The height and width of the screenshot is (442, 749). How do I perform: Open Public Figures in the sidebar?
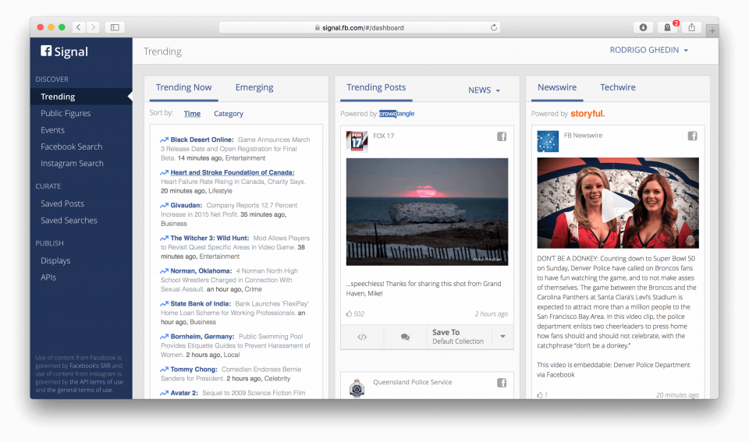(66, 113)
